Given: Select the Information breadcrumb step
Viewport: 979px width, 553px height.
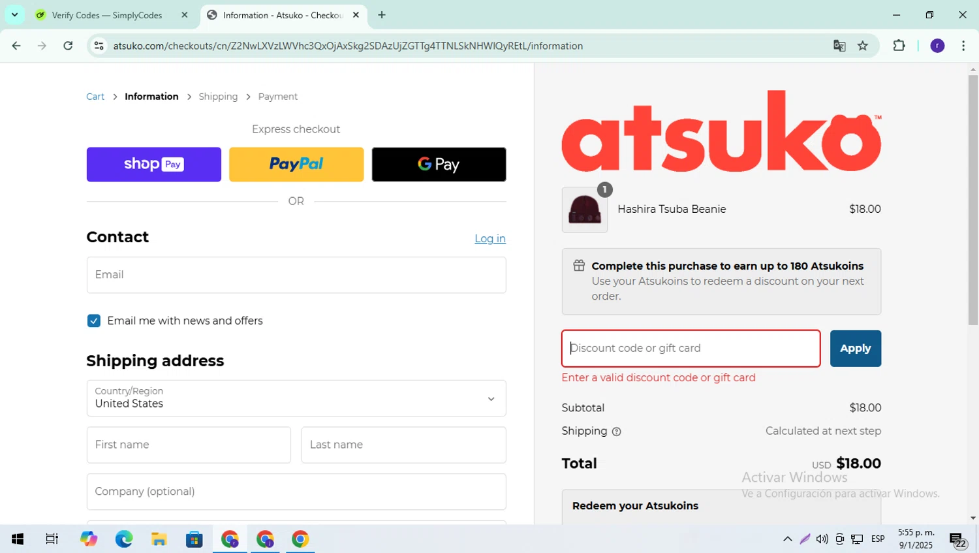Looking at the screenshot, I should 151,97.
